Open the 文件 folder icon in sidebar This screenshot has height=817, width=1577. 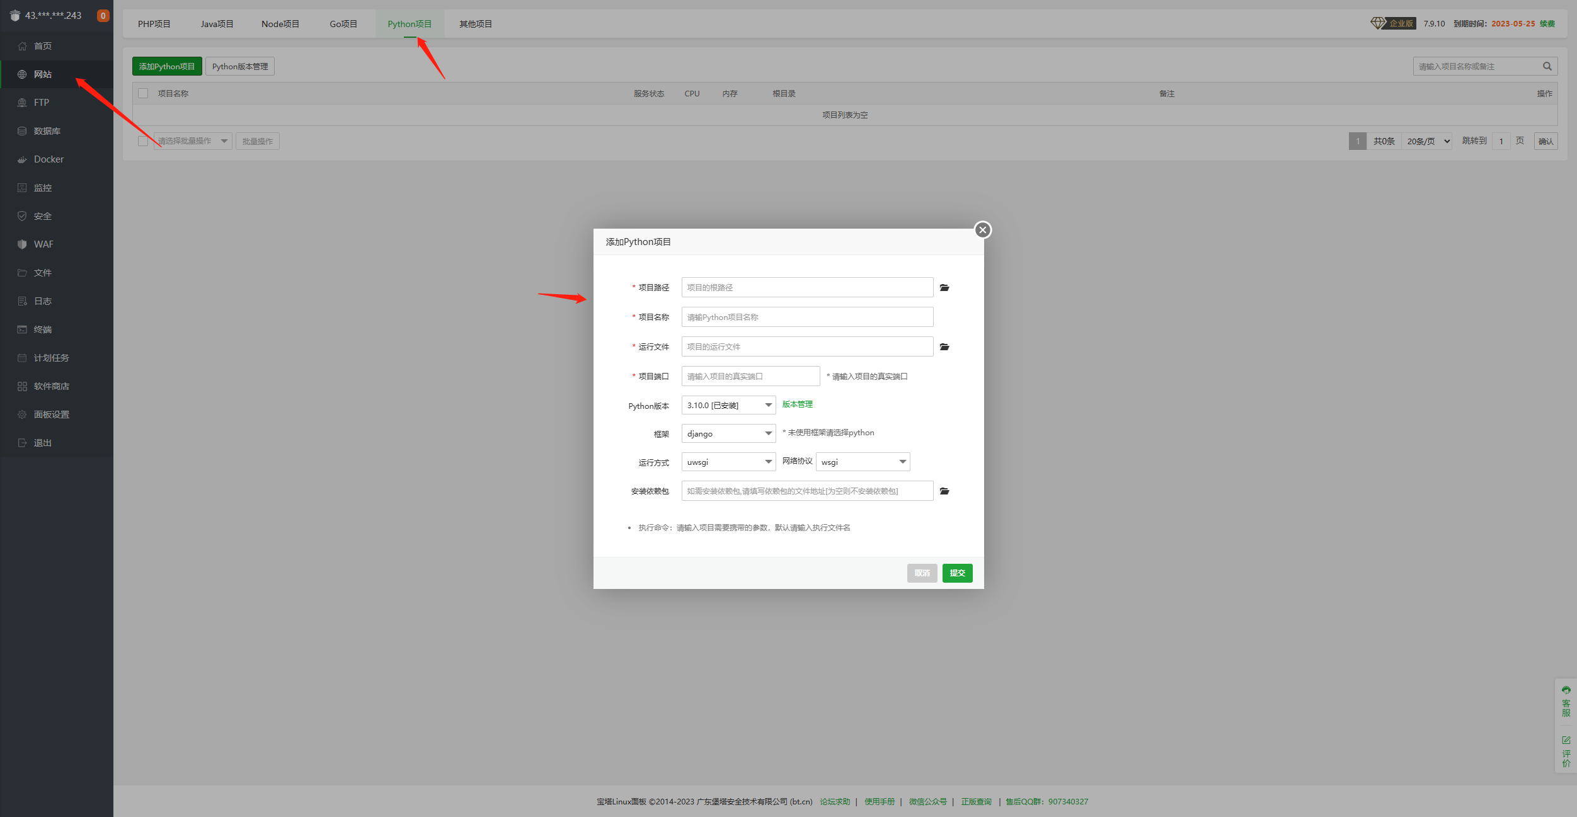point(22,273)
